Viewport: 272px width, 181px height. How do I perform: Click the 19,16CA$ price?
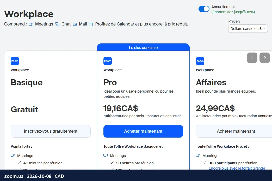coord(121,108)
